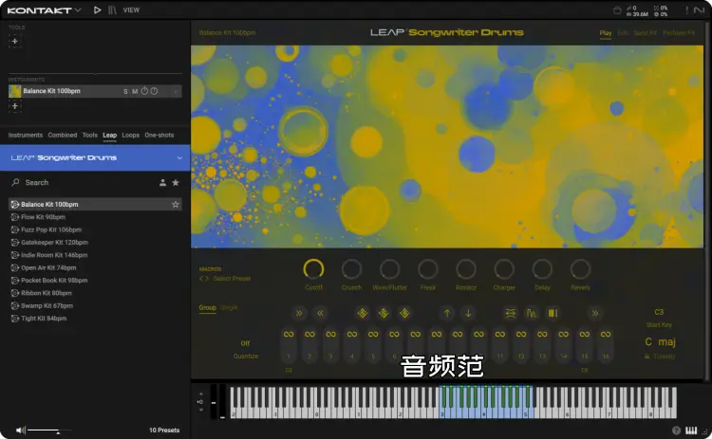Click the Cutoff macro knob
712x439 pixels.
click(313, 269)
